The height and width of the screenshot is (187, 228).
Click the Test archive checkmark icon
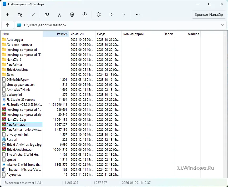[33, 14]
